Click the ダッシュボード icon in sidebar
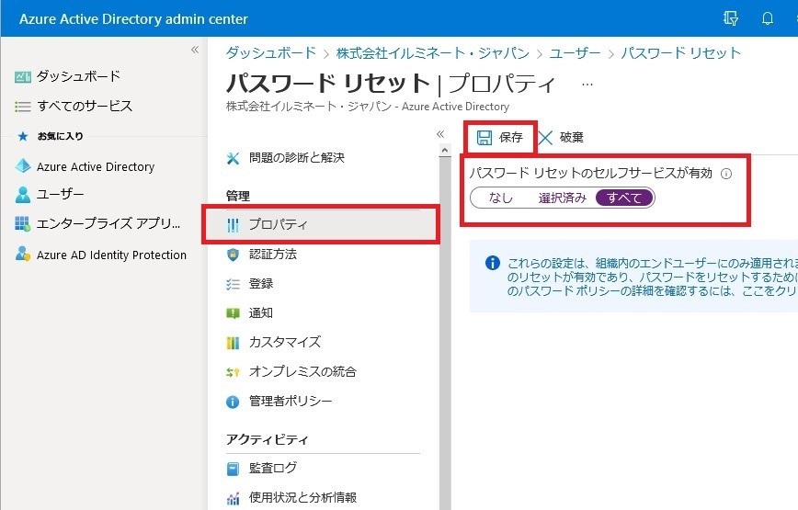Image resolution: width=798 pixels, height=510 pixels. 23,76
